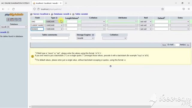This screenshot has height=108, width=192.
Task: Open Type dropdown for STUDENT NAME field
Action: coord(54,25)
